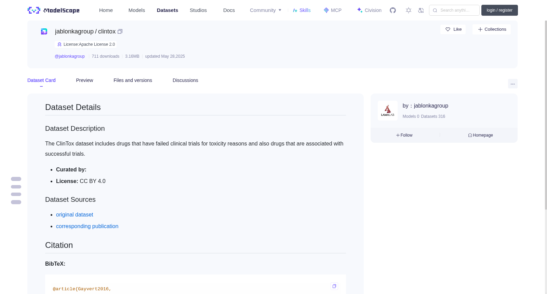
Task: Click the 'Dataset Sources' heading
Action: (x=70, y=199)
